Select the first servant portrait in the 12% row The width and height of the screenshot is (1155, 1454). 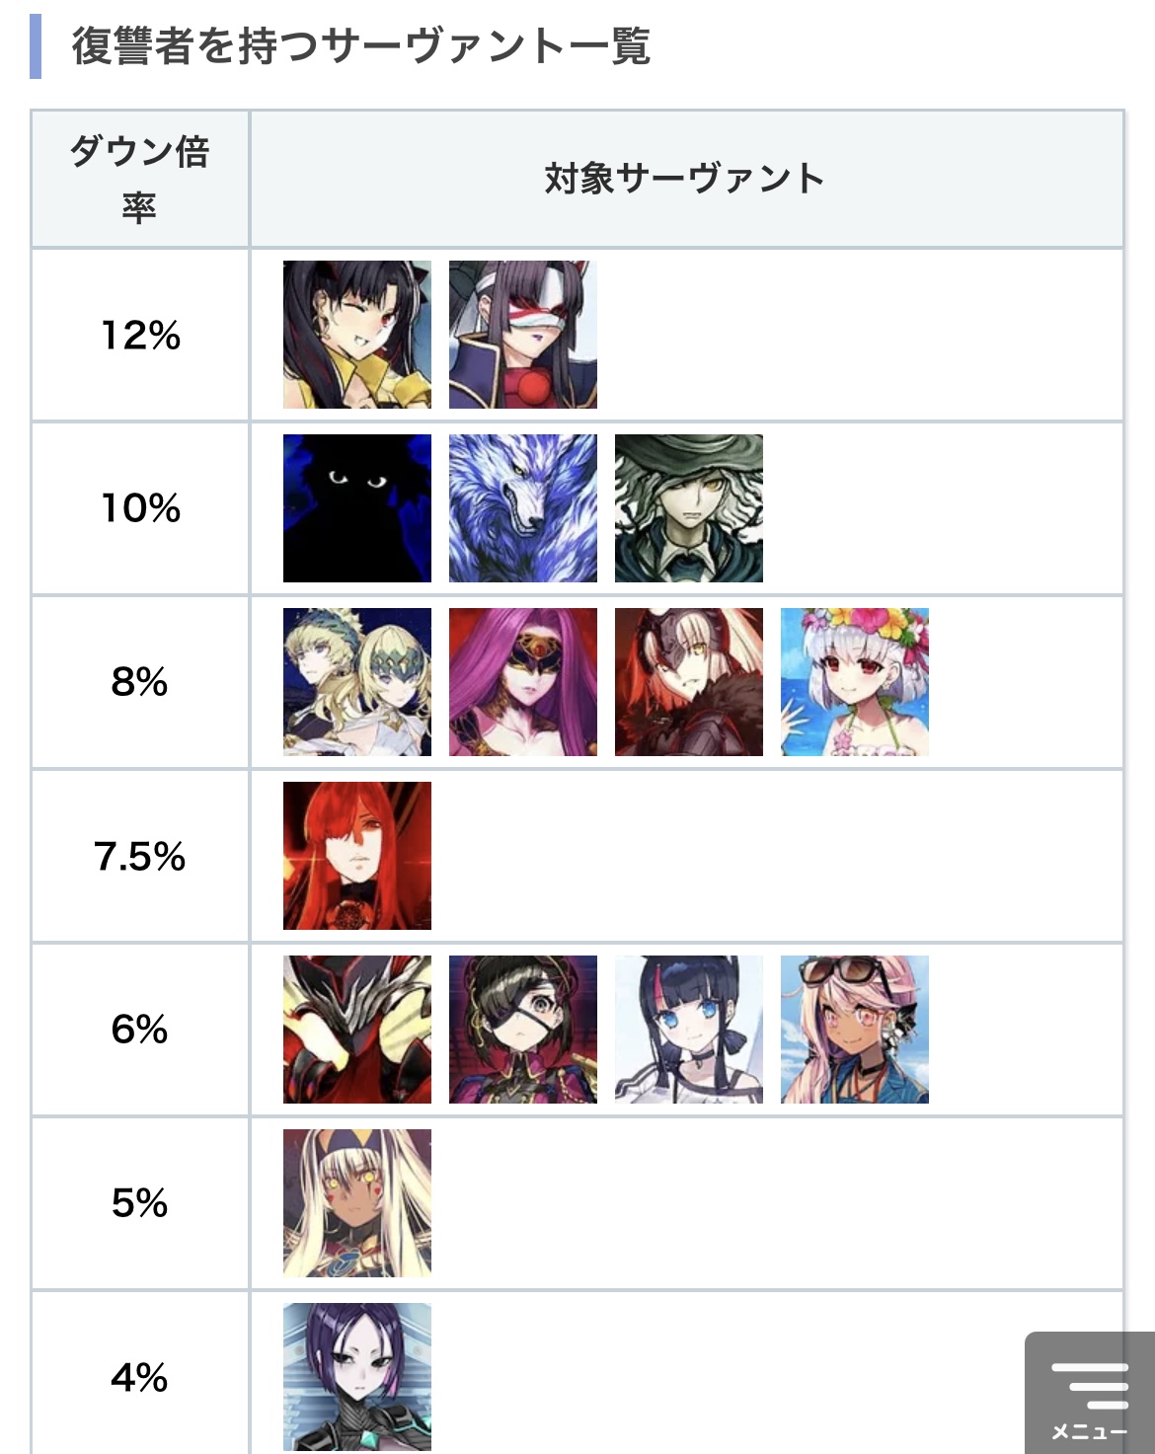click(x=357, y=335)
